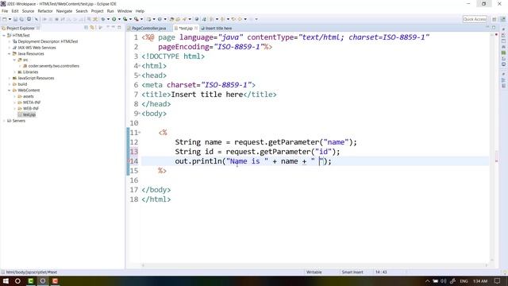The width and height of the screenshot is (508, 286).
Task: Switch to the test.jsp editor tab
Action: point(186,29)
